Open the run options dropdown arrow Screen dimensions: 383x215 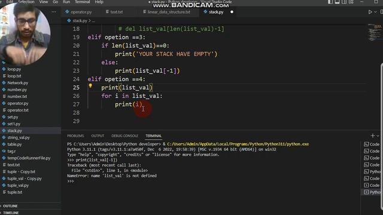coord(375,12)
